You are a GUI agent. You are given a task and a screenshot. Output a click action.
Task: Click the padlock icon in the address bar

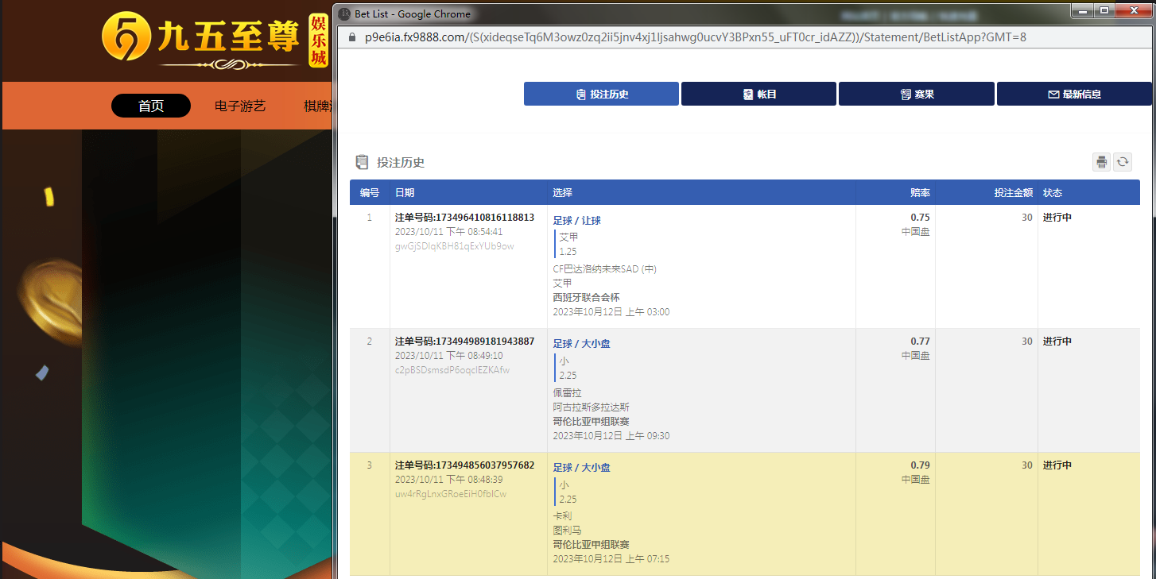[x=351, y=37]
